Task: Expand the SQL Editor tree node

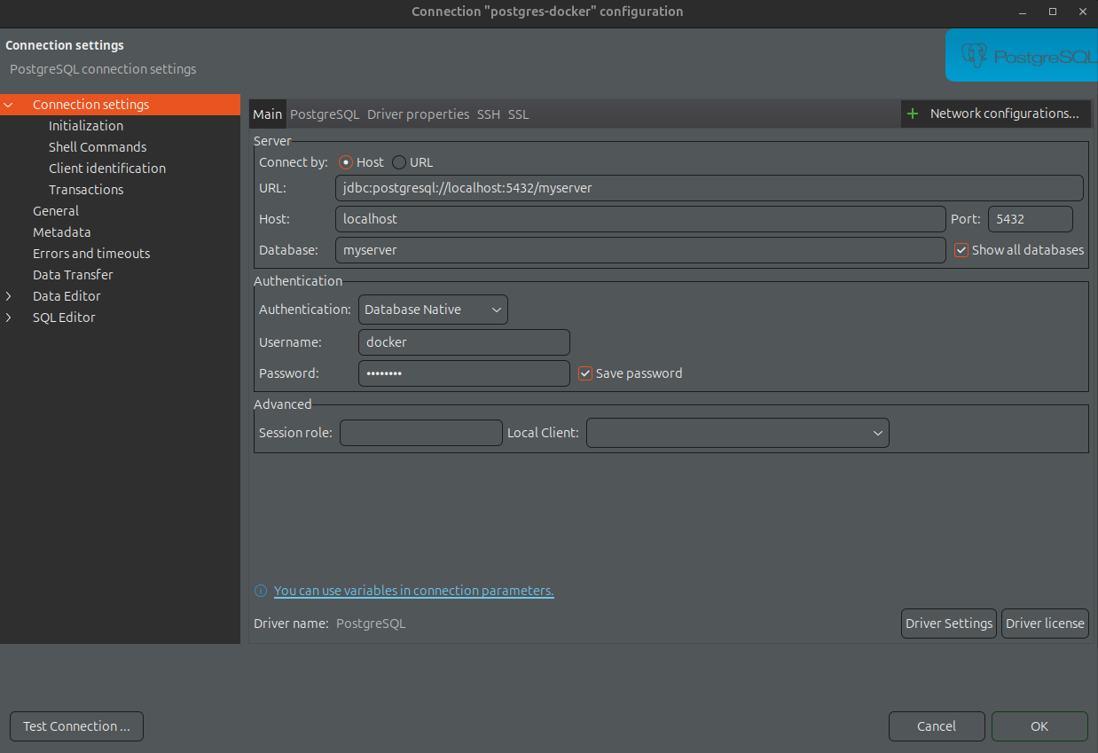Action: pyautogui.click(x=9, y=318)
